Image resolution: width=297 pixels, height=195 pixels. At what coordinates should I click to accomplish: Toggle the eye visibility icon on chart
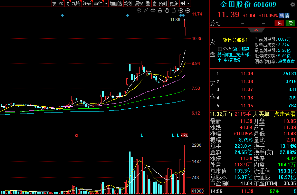click(153, 11)
